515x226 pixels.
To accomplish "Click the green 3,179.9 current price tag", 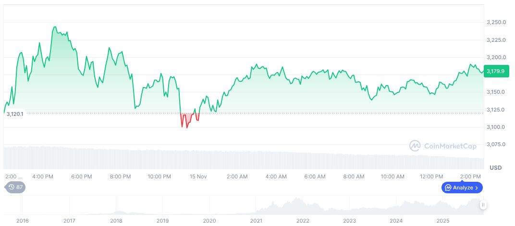I will point(496,71).
